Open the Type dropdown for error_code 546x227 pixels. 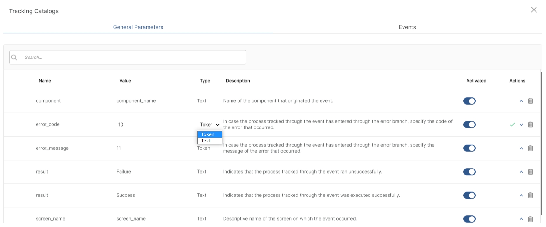click(x=210, y=125)
